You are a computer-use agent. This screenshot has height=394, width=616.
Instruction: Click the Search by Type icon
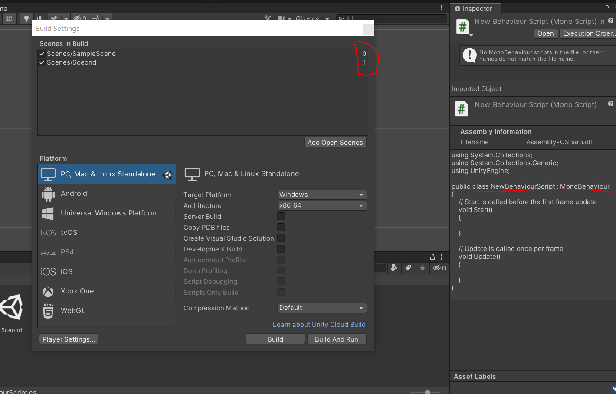click(x=394, y=268)
